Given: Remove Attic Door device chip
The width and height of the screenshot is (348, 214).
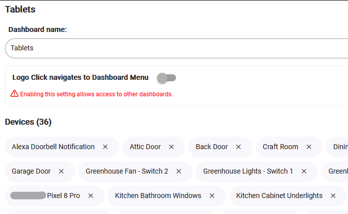Looking at the screenshot, I should click(x=171, y=147).
